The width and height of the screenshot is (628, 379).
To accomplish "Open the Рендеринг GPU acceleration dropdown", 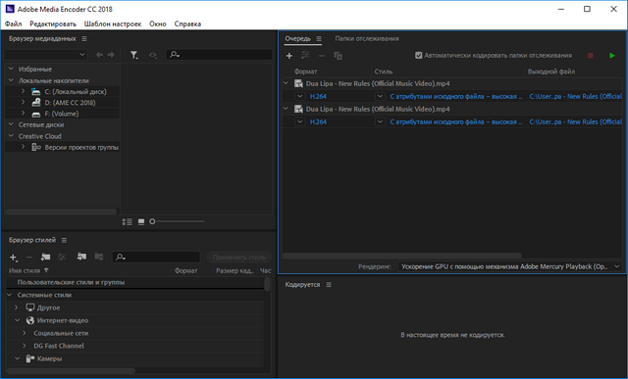I will [510, 266].
